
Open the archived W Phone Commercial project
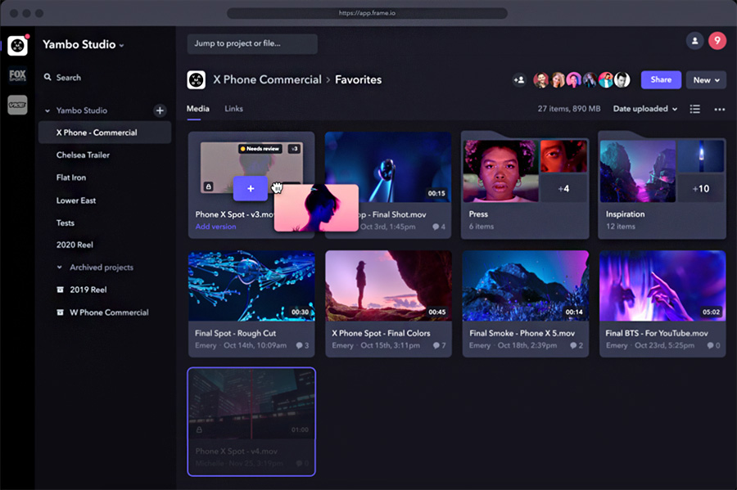pyautogui.click(x=109, y=312)
